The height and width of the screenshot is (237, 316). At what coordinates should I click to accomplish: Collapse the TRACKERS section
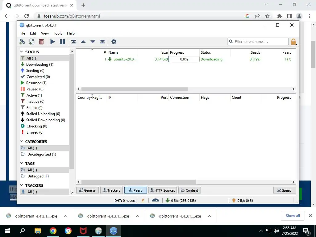pyautogui.click(x=22, y=185)
